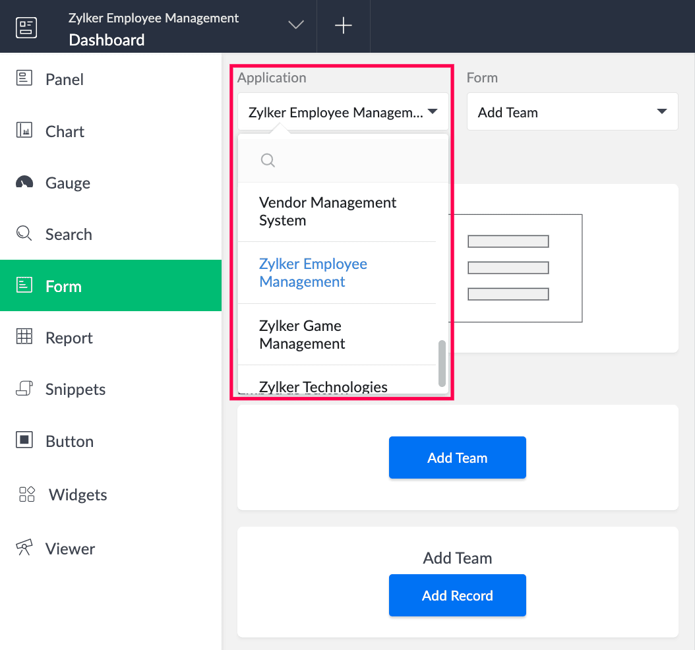Select the Button element icon

[24, 440]
